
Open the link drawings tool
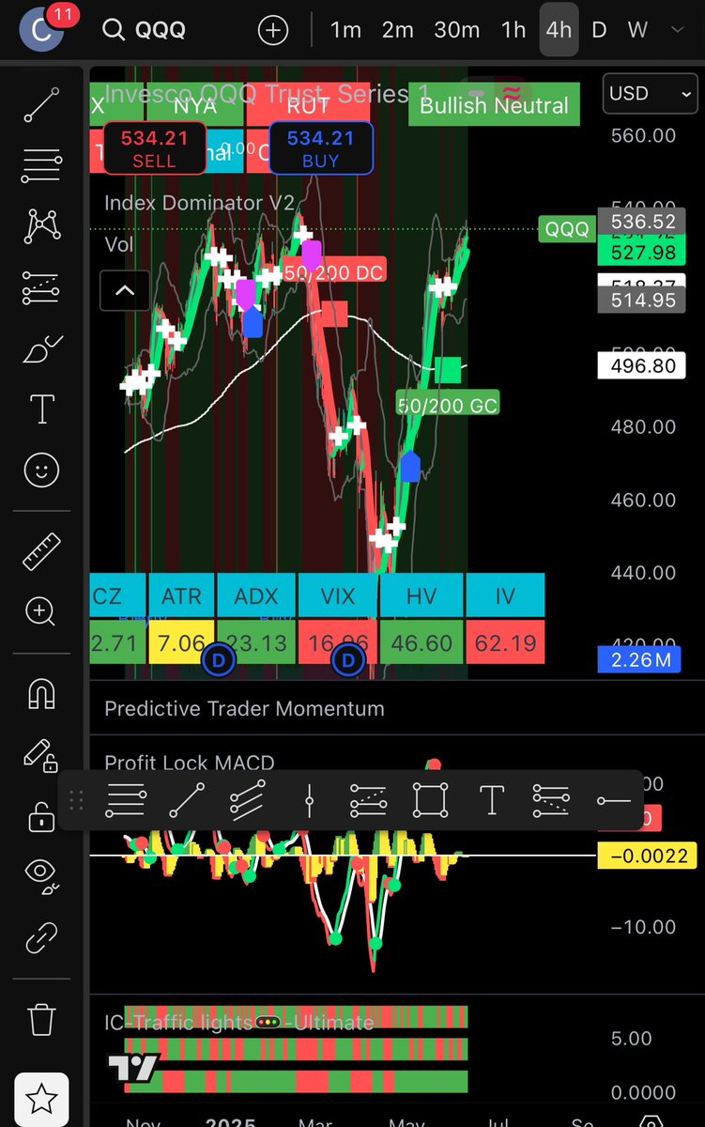click(x=41, y=936)
